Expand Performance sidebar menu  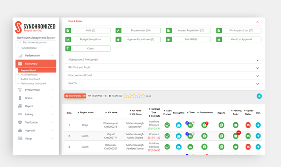tap(36, 56)
